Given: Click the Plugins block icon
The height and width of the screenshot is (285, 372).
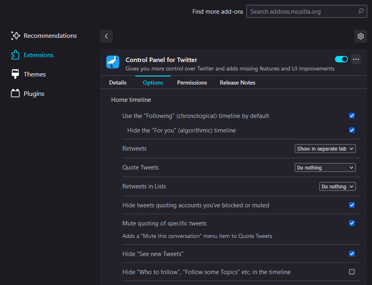Looking at the screenshot, I should click(x=15, y=93).
